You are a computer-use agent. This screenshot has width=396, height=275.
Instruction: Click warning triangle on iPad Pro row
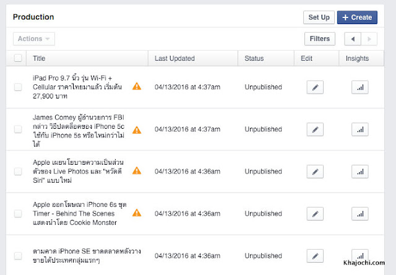137,86
